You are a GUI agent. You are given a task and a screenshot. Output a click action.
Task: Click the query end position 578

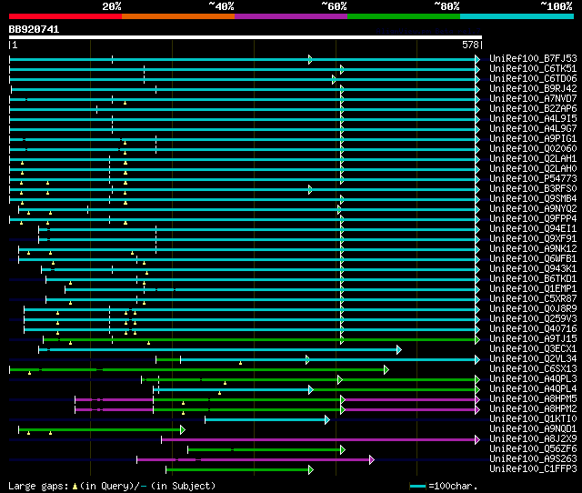point(470,45)
